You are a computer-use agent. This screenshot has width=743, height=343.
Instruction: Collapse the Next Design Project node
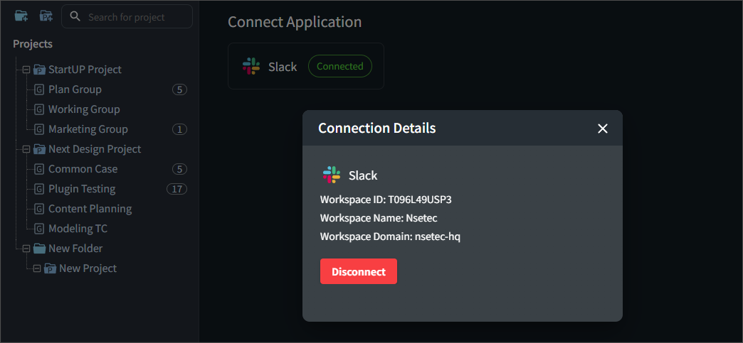(x=26, y=149)
